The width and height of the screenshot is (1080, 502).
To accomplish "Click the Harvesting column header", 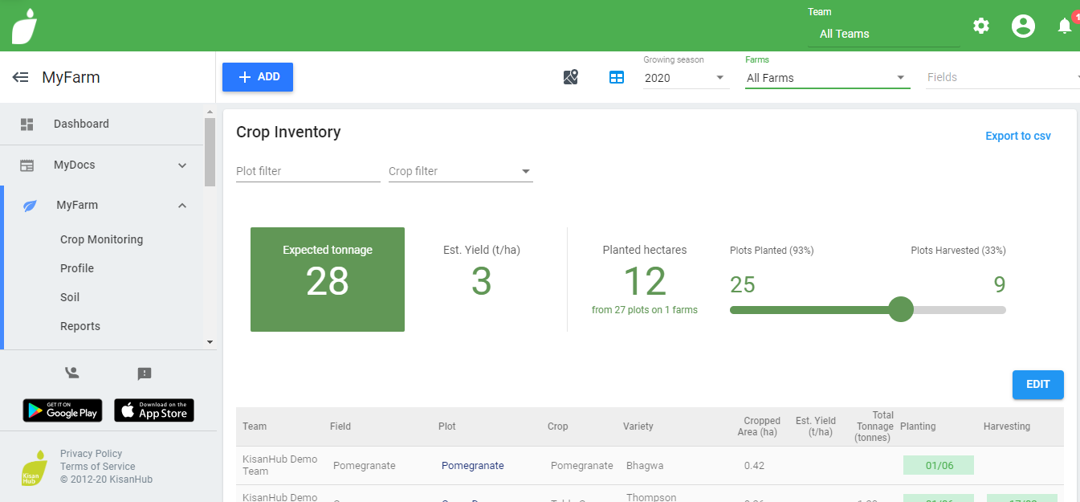I will (1007, 426).
